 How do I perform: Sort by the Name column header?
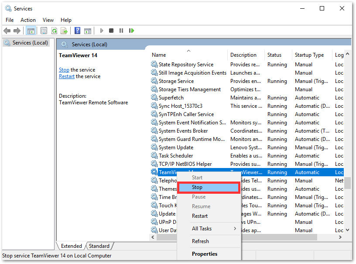188,55
